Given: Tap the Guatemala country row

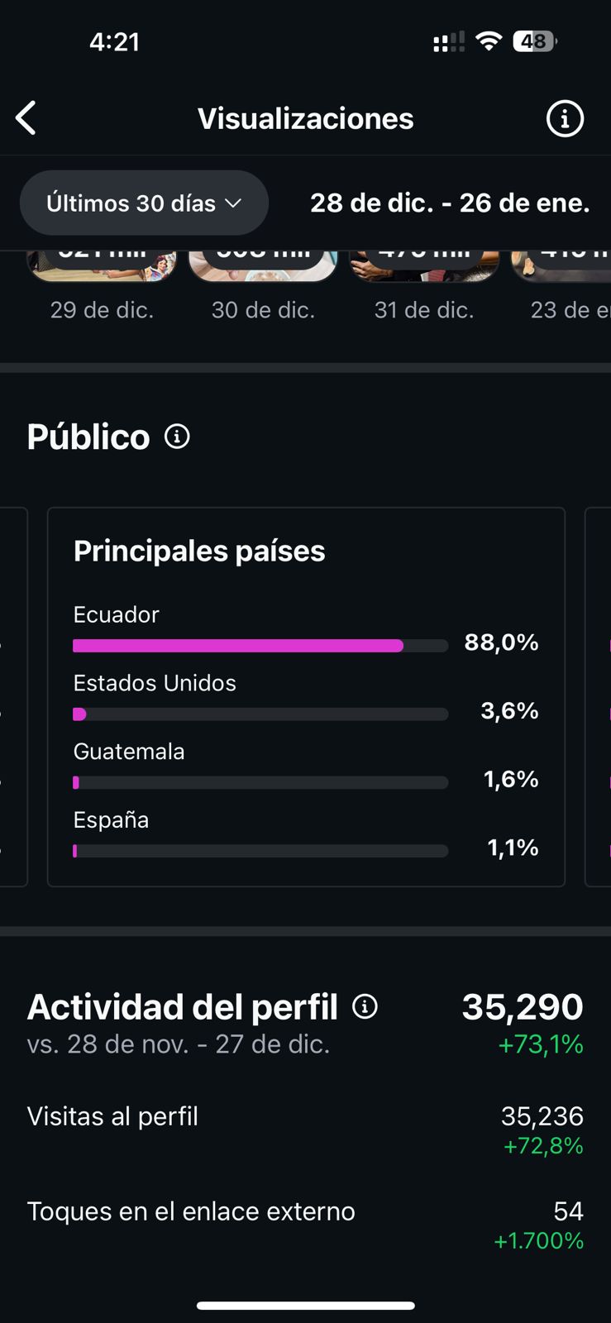Looking at the screenshot, I should pos(305,767).
